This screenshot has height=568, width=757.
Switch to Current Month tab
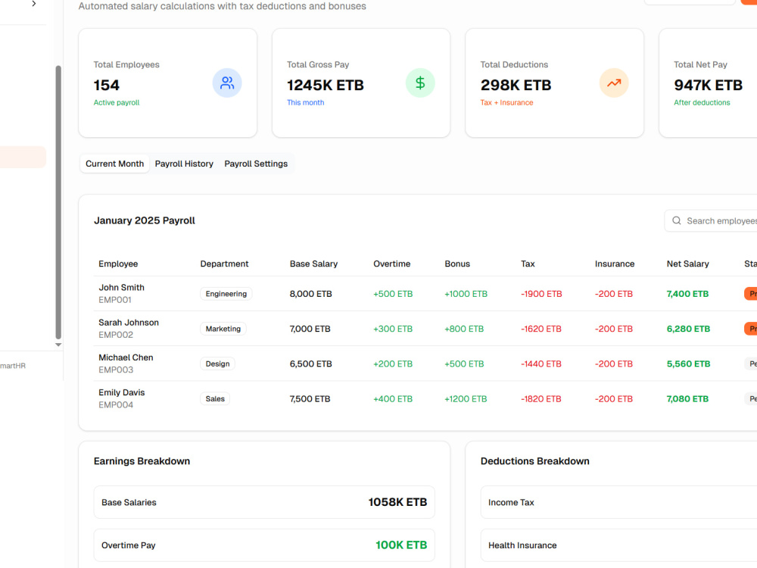115,164
